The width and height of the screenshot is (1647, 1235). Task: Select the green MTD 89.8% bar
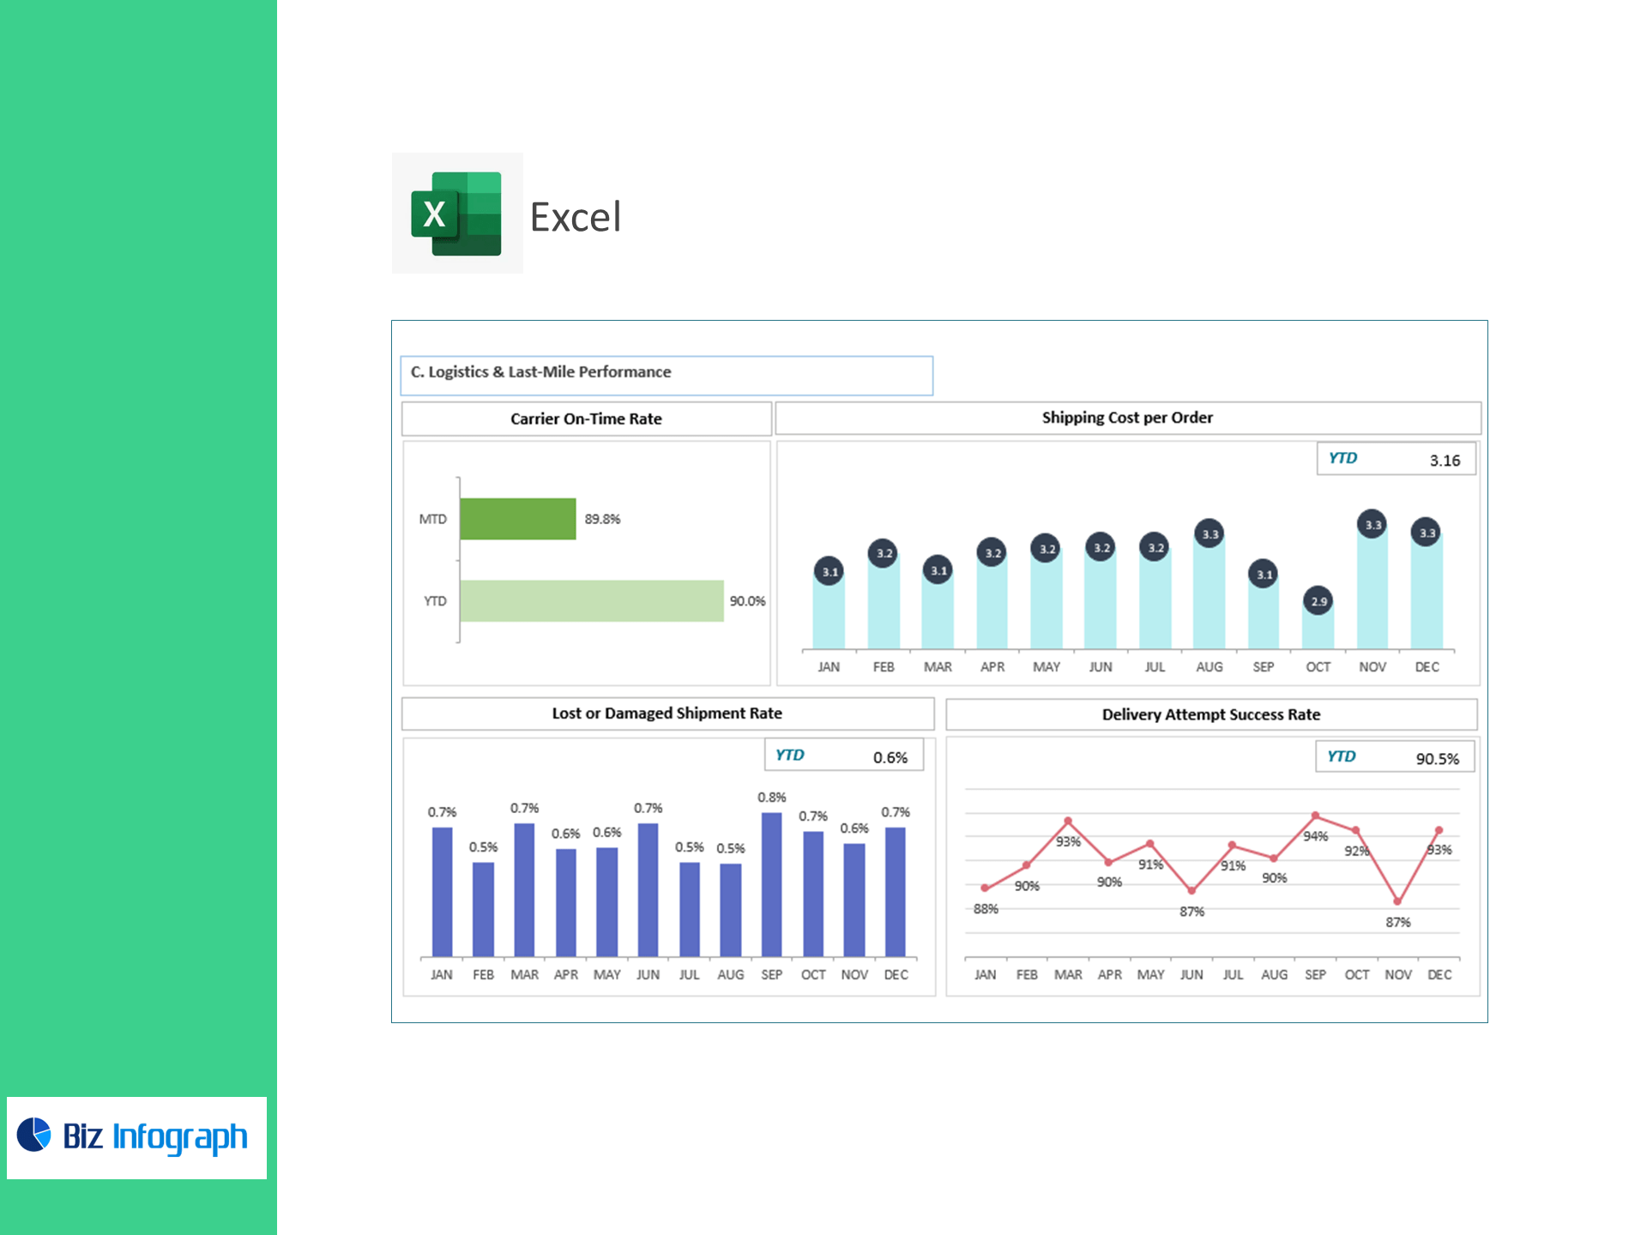click(x=517, y=519)
